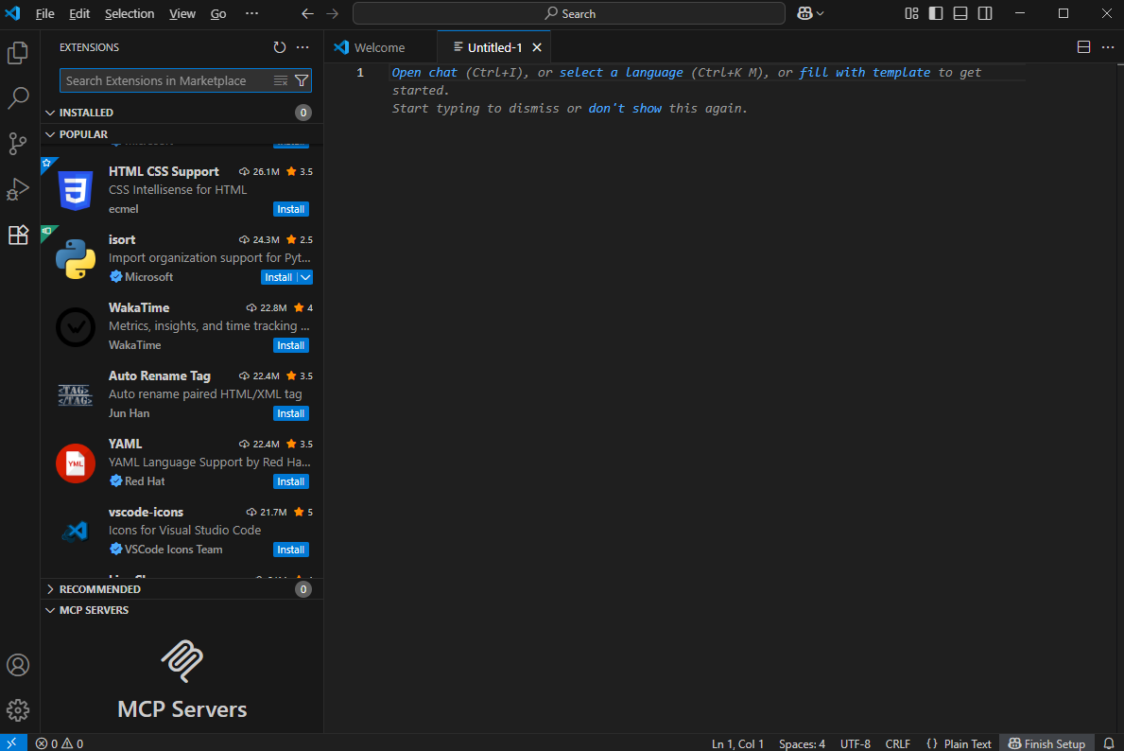
Task: Show errors and warnings count
Action: tap(60, 743)
